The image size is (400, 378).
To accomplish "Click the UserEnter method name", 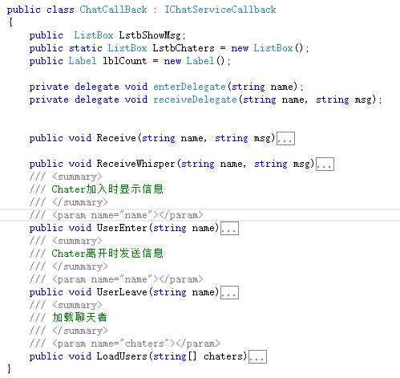I will pos(122,228).
